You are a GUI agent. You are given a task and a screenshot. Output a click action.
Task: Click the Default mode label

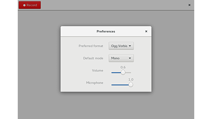[93, 58]
